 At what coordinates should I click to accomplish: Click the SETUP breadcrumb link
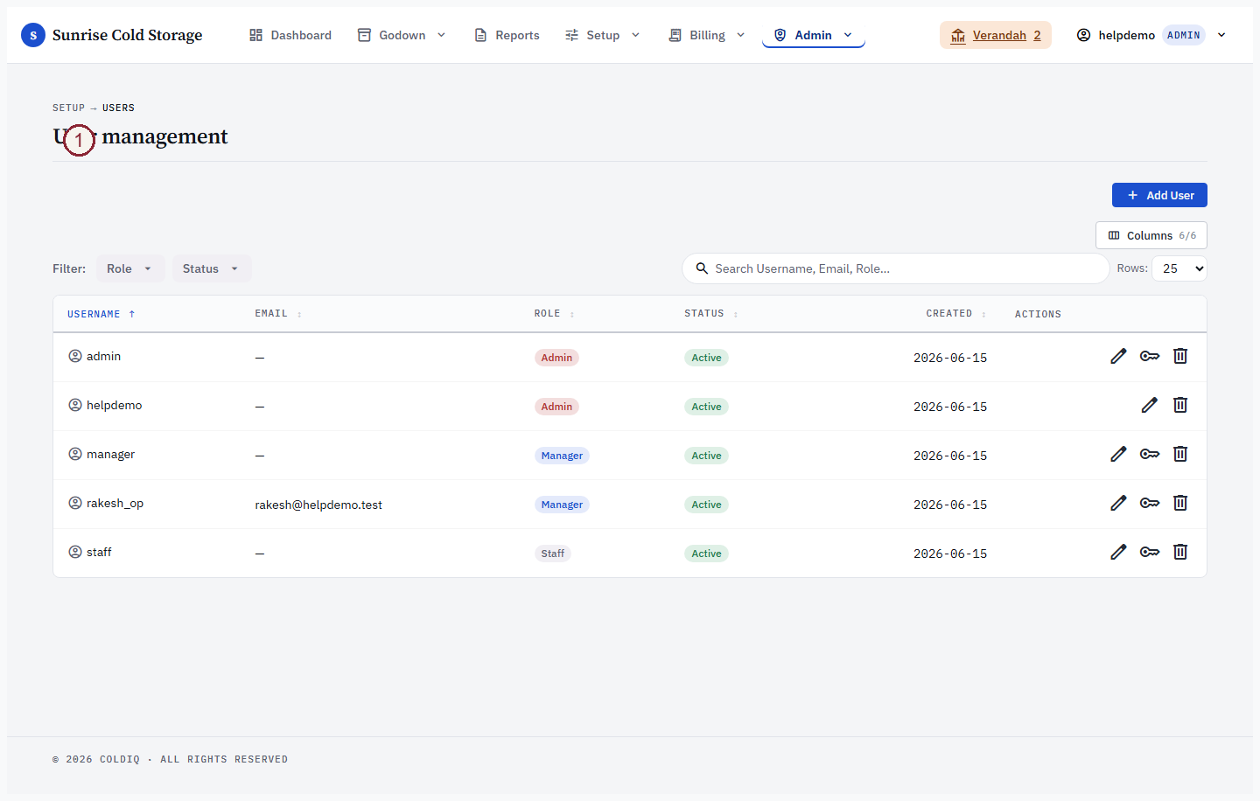tap(68, 108)
